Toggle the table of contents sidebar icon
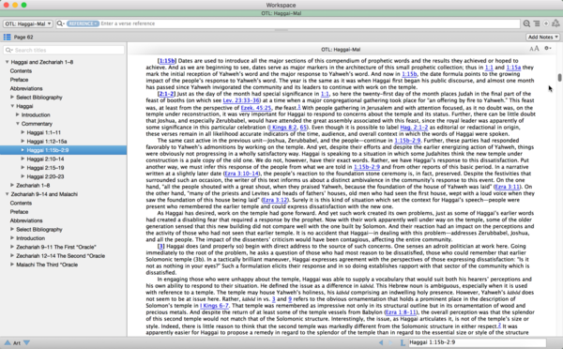563x349 pixels. coord(7,37)
